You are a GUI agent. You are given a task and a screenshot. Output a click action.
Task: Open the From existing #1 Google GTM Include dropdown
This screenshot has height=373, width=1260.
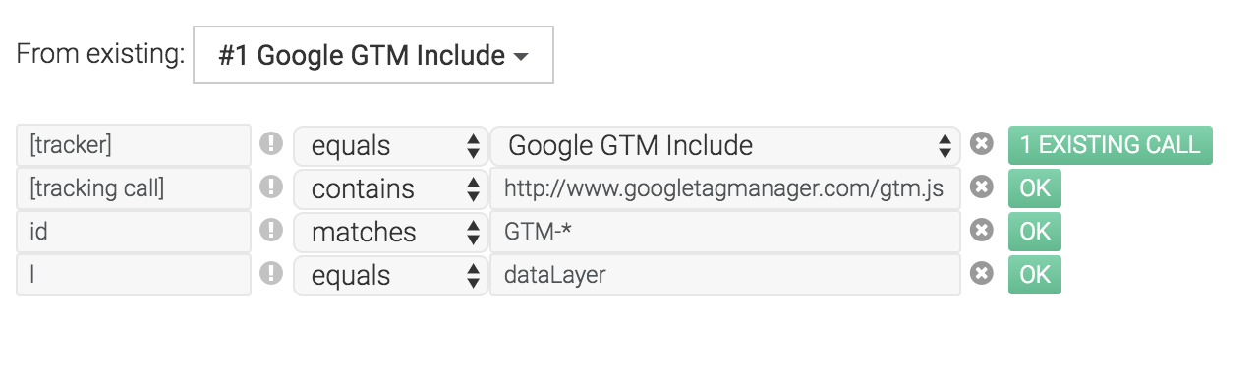tap(373, 55)
